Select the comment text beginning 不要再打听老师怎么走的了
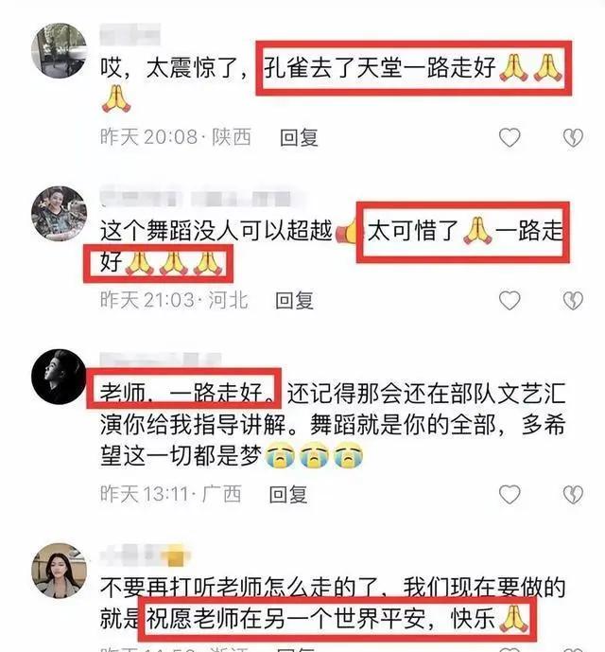605x652 pixels. click(333, 603)
